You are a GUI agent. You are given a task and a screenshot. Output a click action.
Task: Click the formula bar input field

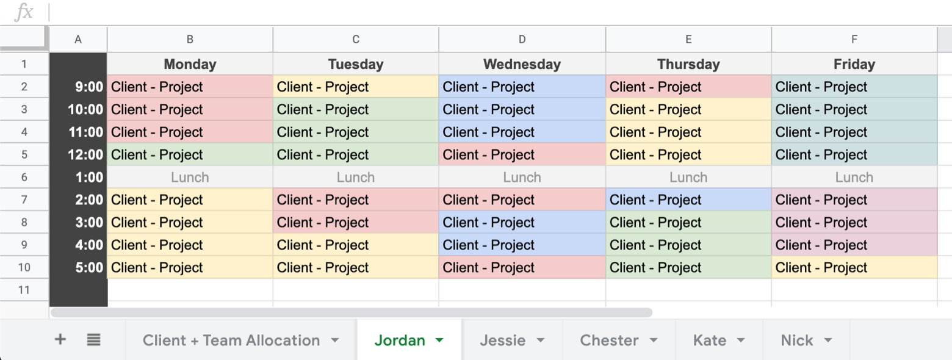[x=488, y=12]
